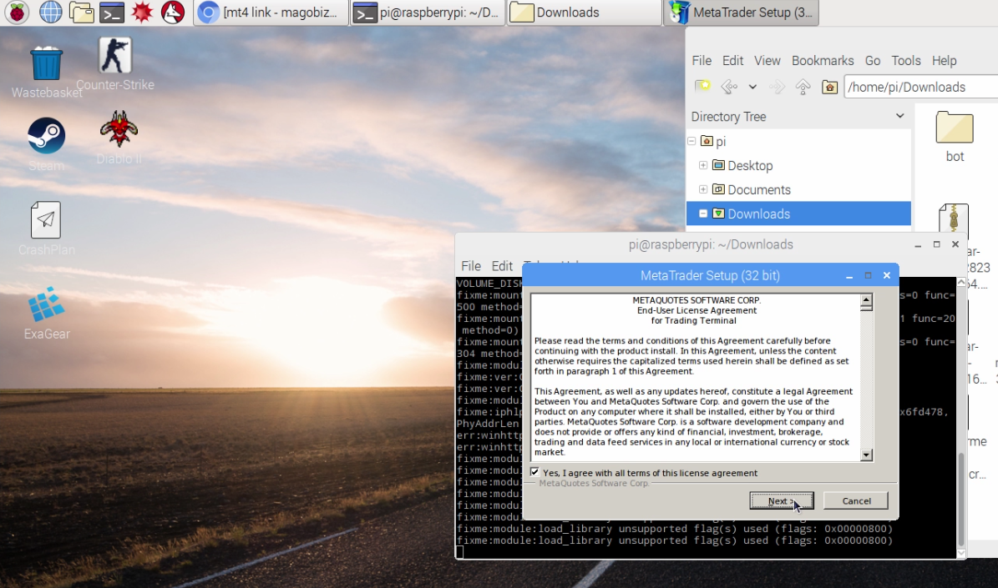Open history dropdown arrow in file manager

(752, 87)
